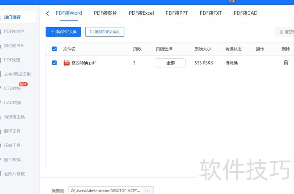This screenshot has height=194, width=294.
Task: Click the 页码选择 column header
Action: coord(164,49)
